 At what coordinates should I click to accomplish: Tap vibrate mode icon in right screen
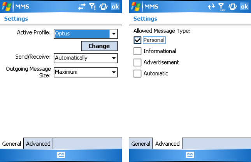coord(233,7)
